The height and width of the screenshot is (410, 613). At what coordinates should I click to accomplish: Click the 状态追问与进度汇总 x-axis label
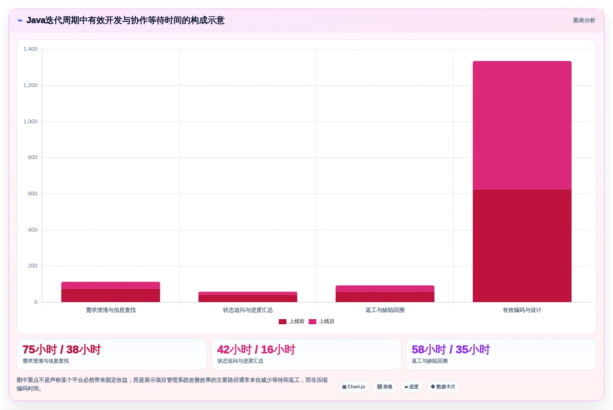point(248,310)
